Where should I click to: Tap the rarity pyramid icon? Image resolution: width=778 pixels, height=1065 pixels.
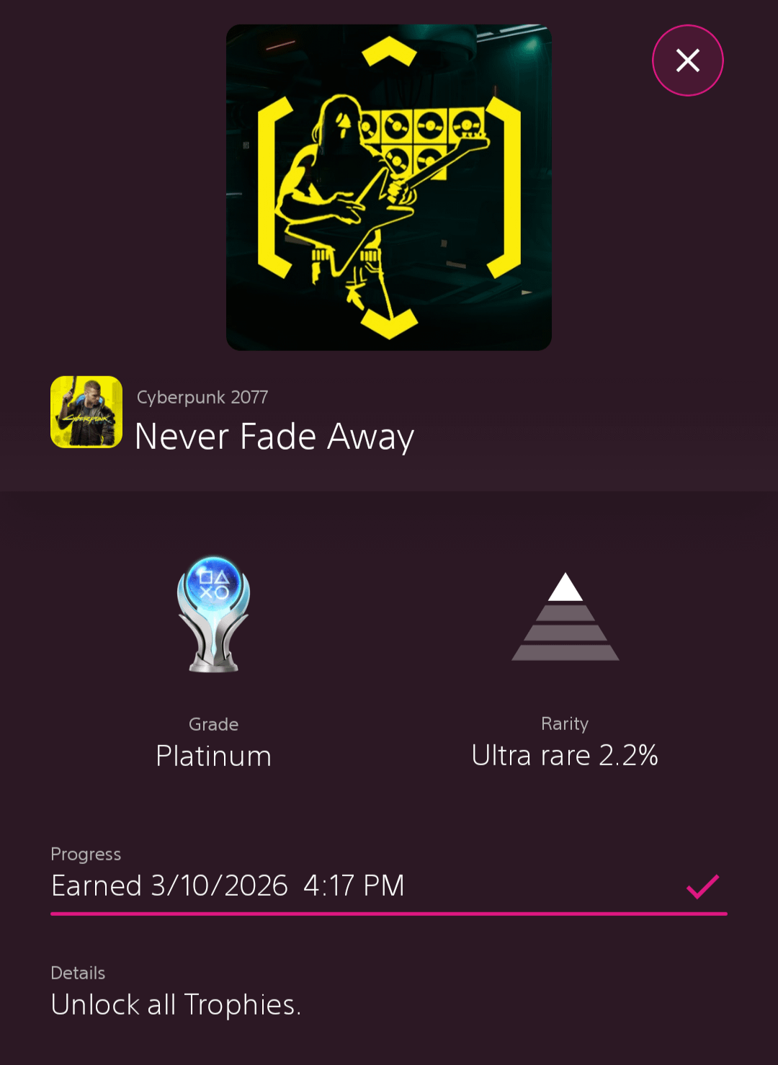pyautogui.click(x=565, y=617)
